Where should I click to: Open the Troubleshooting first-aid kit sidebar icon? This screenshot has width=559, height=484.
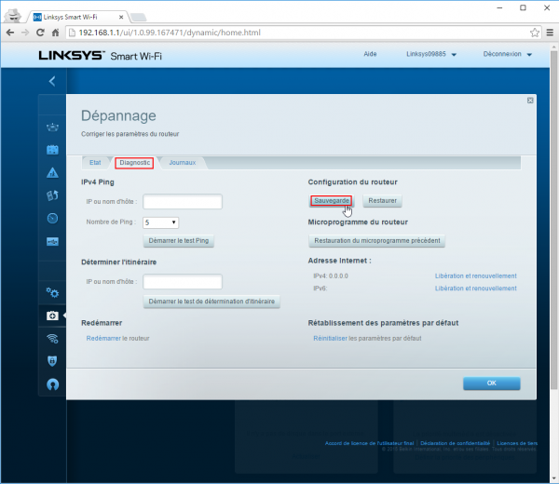coord(53,316)
